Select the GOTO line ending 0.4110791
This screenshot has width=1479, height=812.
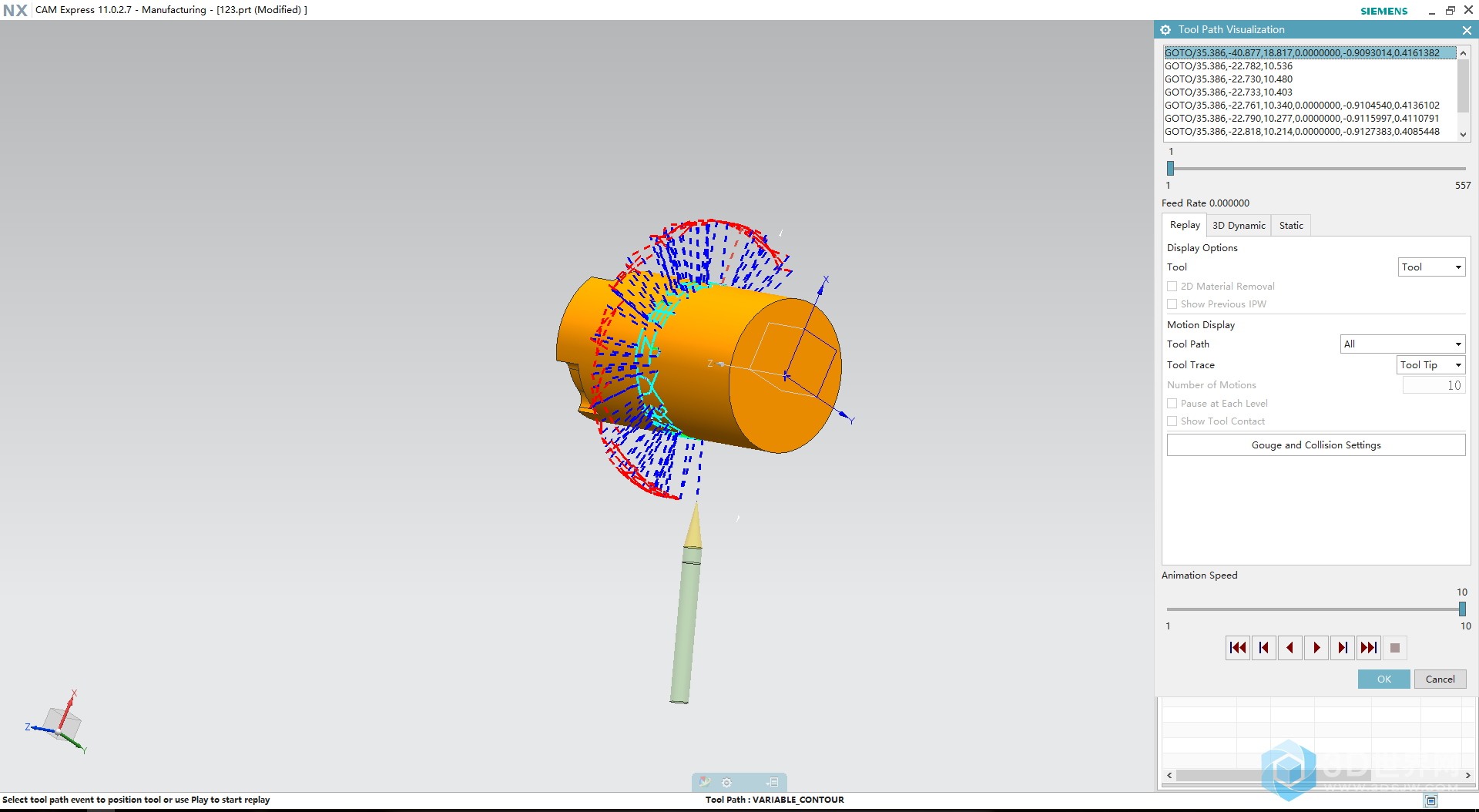pos(1310,119)
